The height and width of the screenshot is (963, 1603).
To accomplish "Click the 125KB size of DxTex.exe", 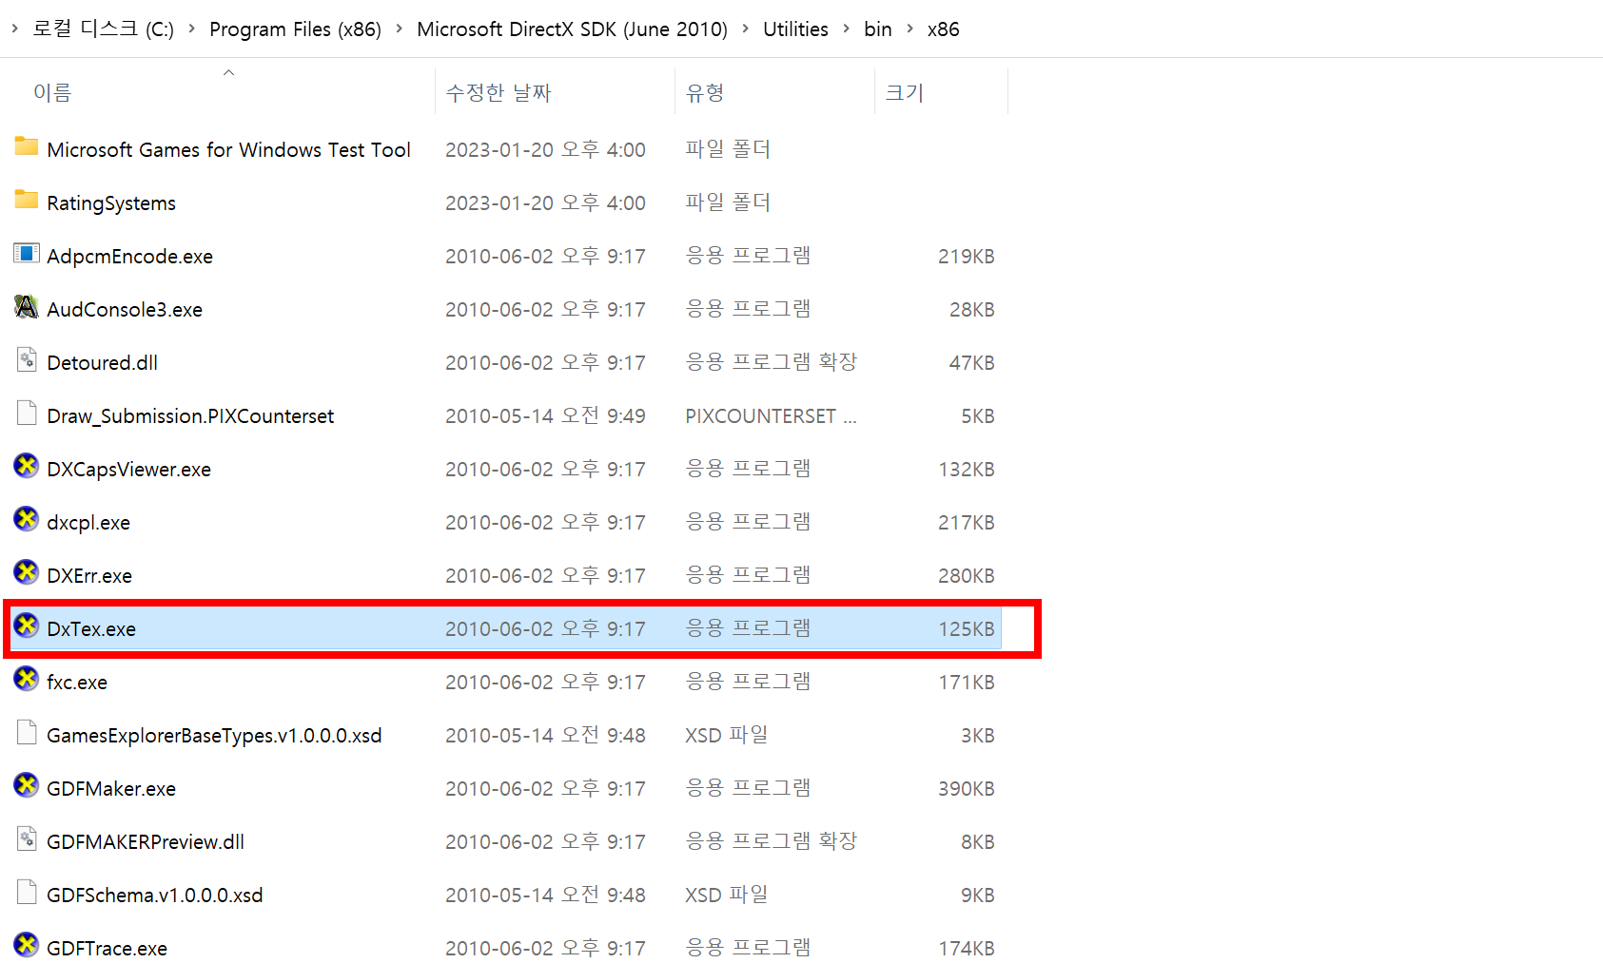I will (967, 628).
